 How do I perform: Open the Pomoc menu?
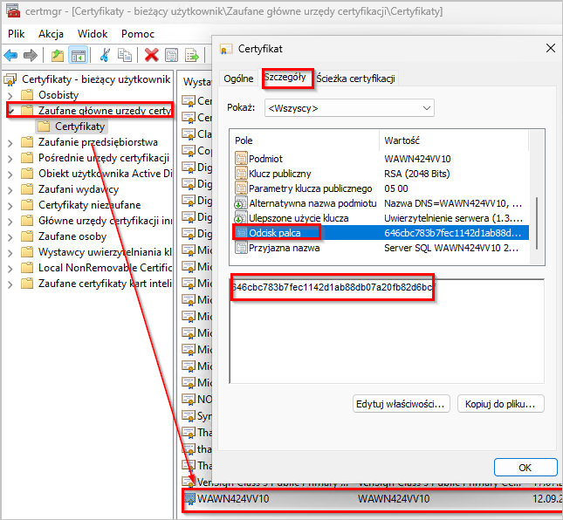point(138,34)
